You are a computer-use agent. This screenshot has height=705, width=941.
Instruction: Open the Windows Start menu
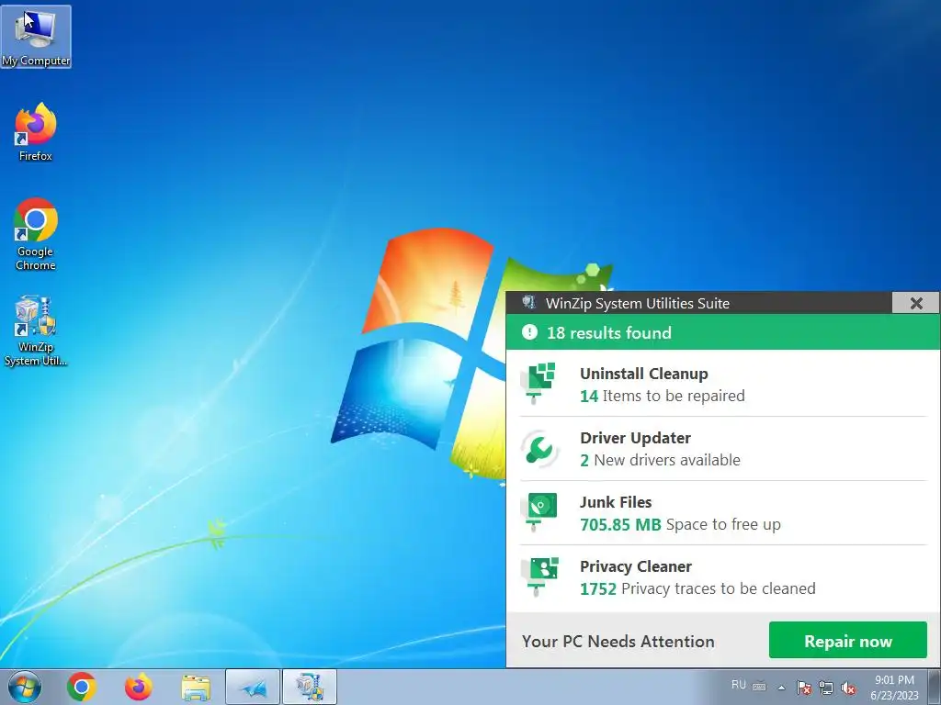click(x=24, y=687)
